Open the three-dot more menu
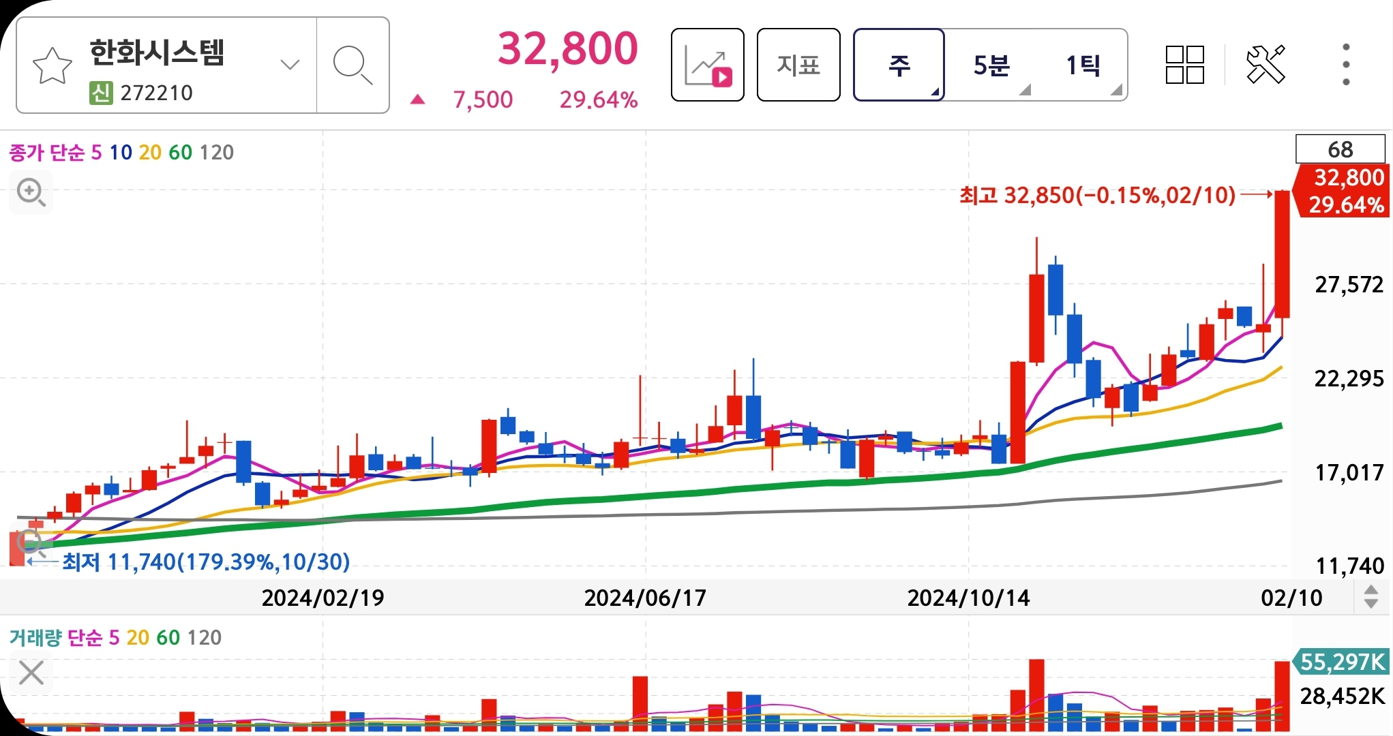1393x736 pixels. 1345,65
